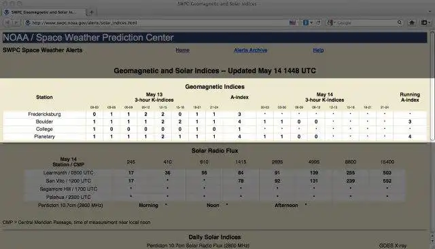Select the College station row label
Image resolution: width=435 pixels, height=249 pixels.
(x=44, y=129)
